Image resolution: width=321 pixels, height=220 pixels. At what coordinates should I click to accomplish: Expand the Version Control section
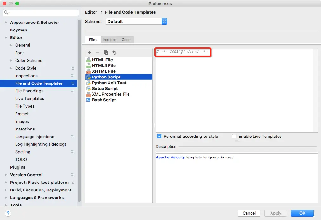click(6, 175)
